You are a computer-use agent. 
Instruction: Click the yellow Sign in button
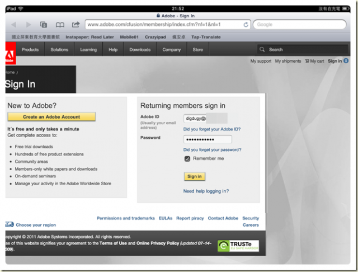pyautogui.click(x=195, y=176)
